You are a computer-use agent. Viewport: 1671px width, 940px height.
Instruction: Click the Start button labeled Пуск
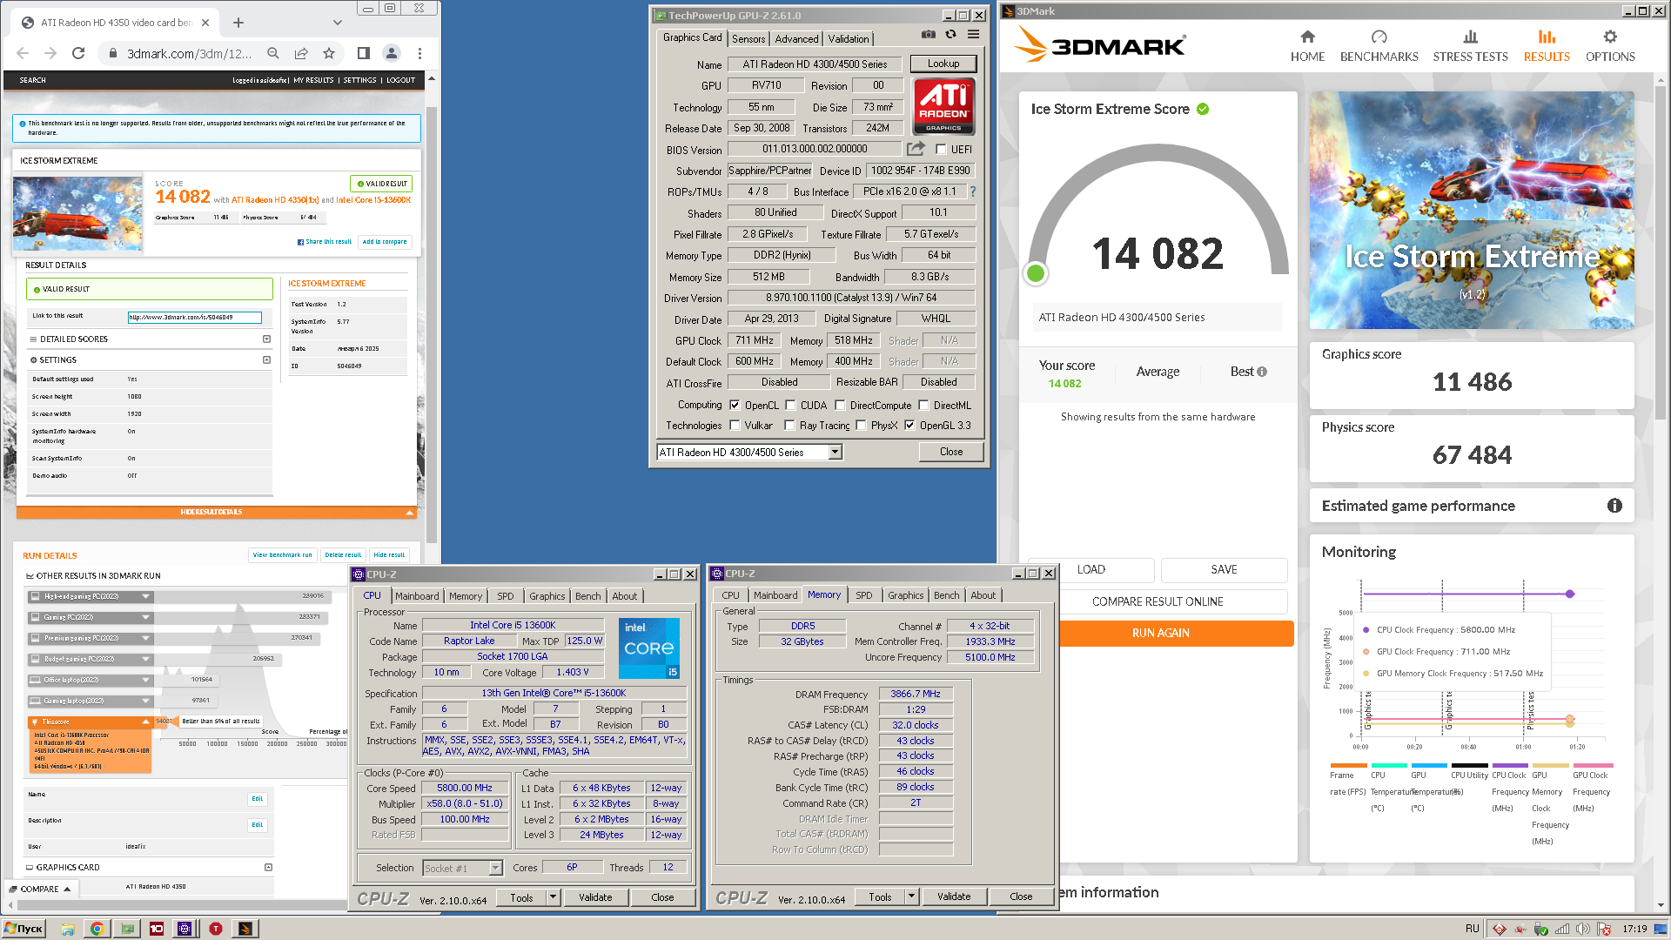point(23,929)
